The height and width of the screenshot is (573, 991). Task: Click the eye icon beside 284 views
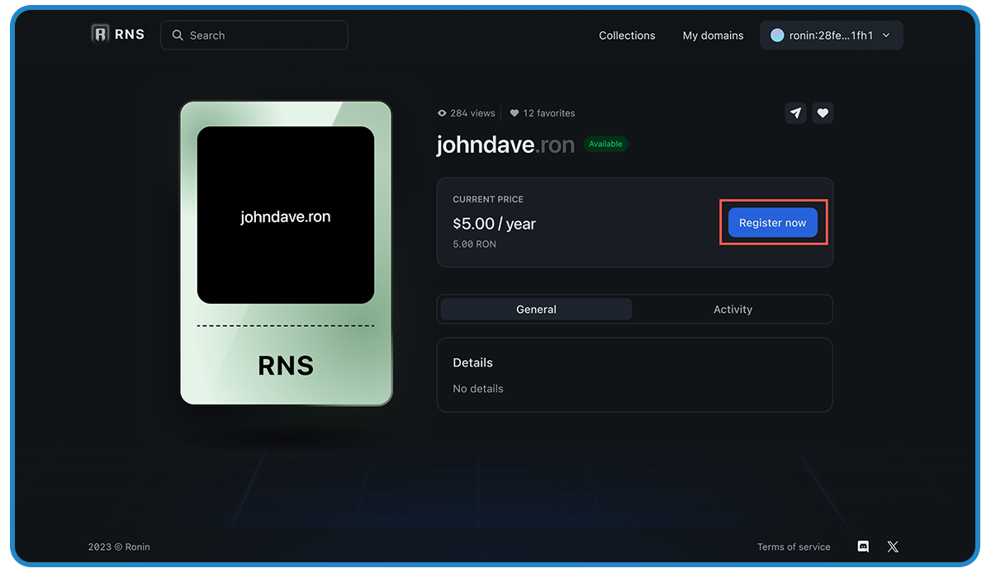[442, 113]
